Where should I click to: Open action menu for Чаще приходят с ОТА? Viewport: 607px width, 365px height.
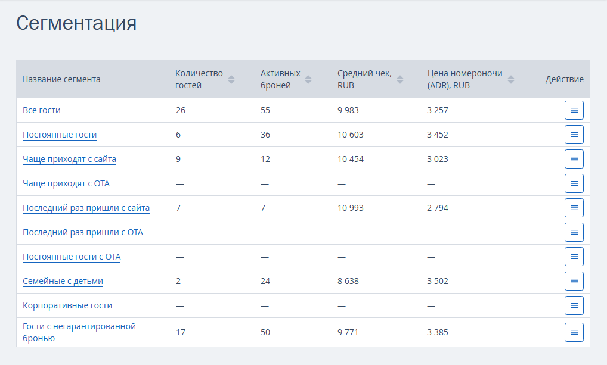tap(574, 183)
